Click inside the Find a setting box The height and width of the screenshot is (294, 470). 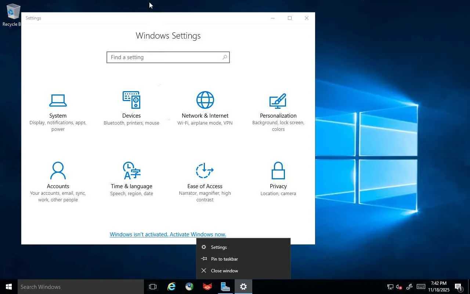[168, 57]
